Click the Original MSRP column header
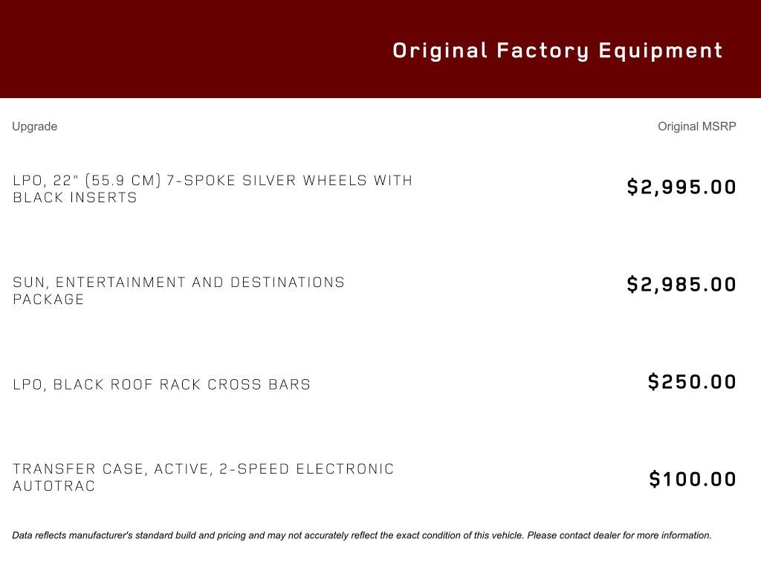 point(696,126)
